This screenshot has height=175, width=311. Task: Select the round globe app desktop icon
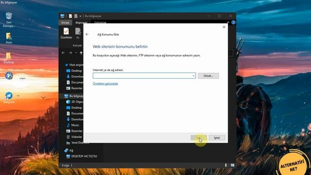coord(9,76)
